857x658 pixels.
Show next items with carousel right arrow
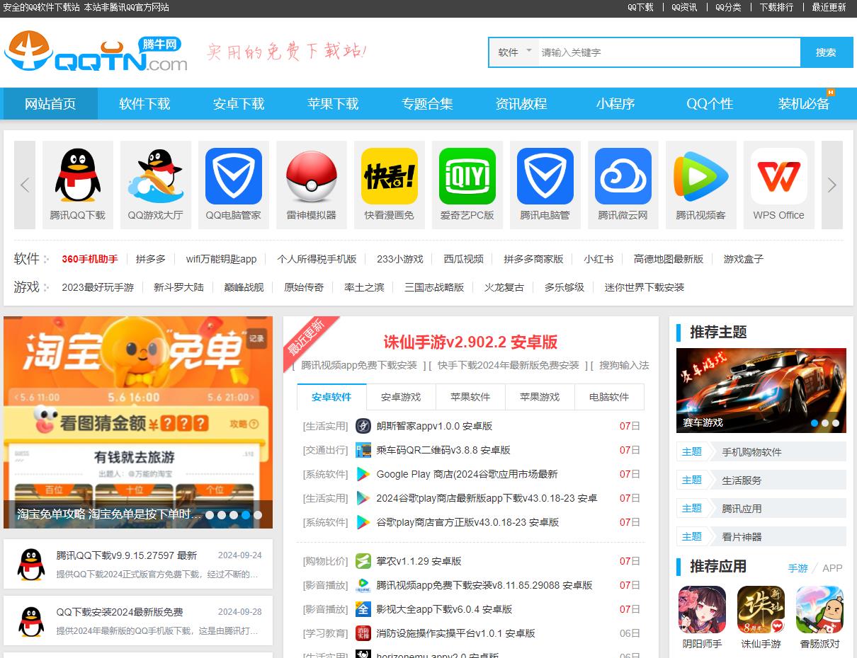pyautogui.click(x=832, y=185)
